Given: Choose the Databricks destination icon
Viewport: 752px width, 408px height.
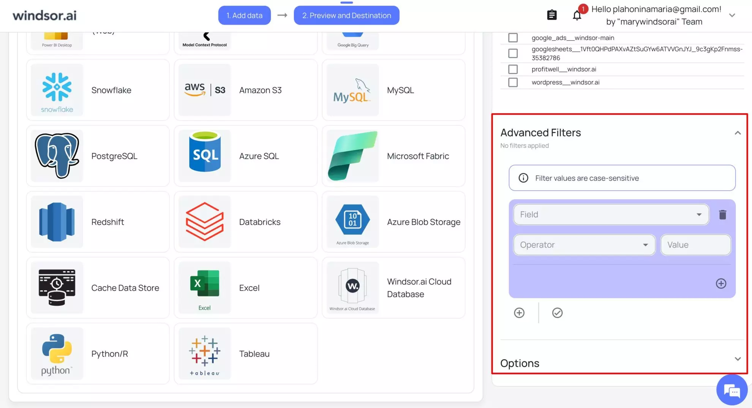Looking at the screenshot, I should 205,222.
